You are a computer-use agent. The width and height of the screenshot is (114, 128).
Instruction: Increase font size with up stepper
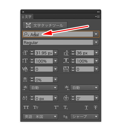pos(32,52)
